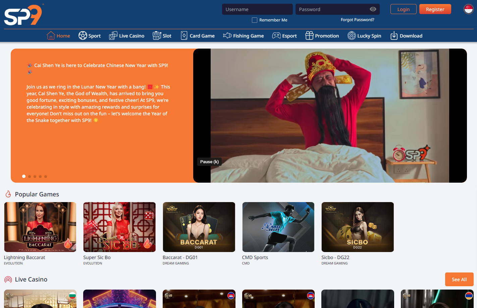The image size is (477, 308).
Task: Click the Sport soccer ball icon
Action: click(x=83, y=36)
